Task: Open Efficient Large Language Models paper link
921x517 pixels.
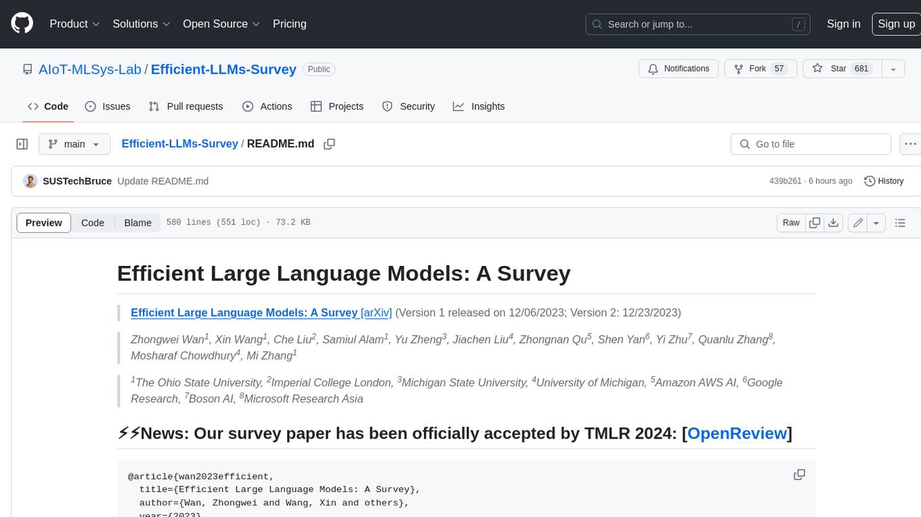Action: click(244, 313)
